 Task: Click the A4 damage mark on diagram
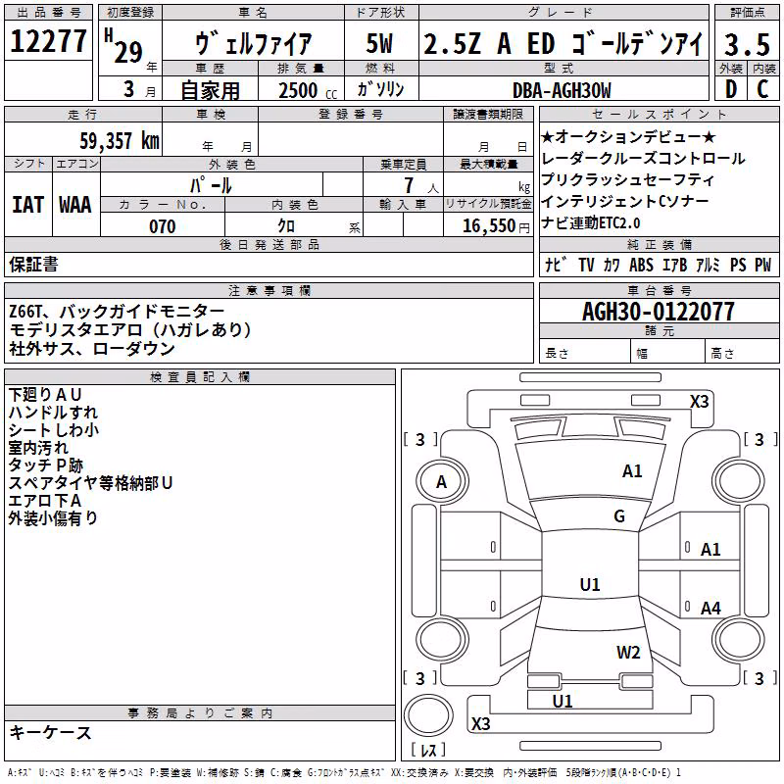point(710,609)
